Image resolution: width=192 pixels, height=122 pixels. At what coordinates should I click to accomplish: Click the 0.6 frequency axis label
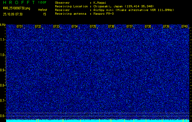(3, 116)
